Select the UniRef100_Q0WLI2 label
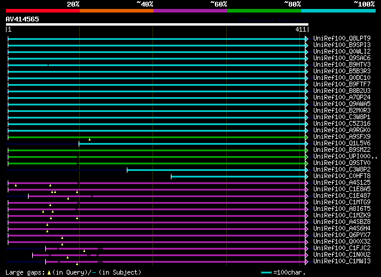The image size is (381, 277). pyautogui.click(x=342, y=52)
